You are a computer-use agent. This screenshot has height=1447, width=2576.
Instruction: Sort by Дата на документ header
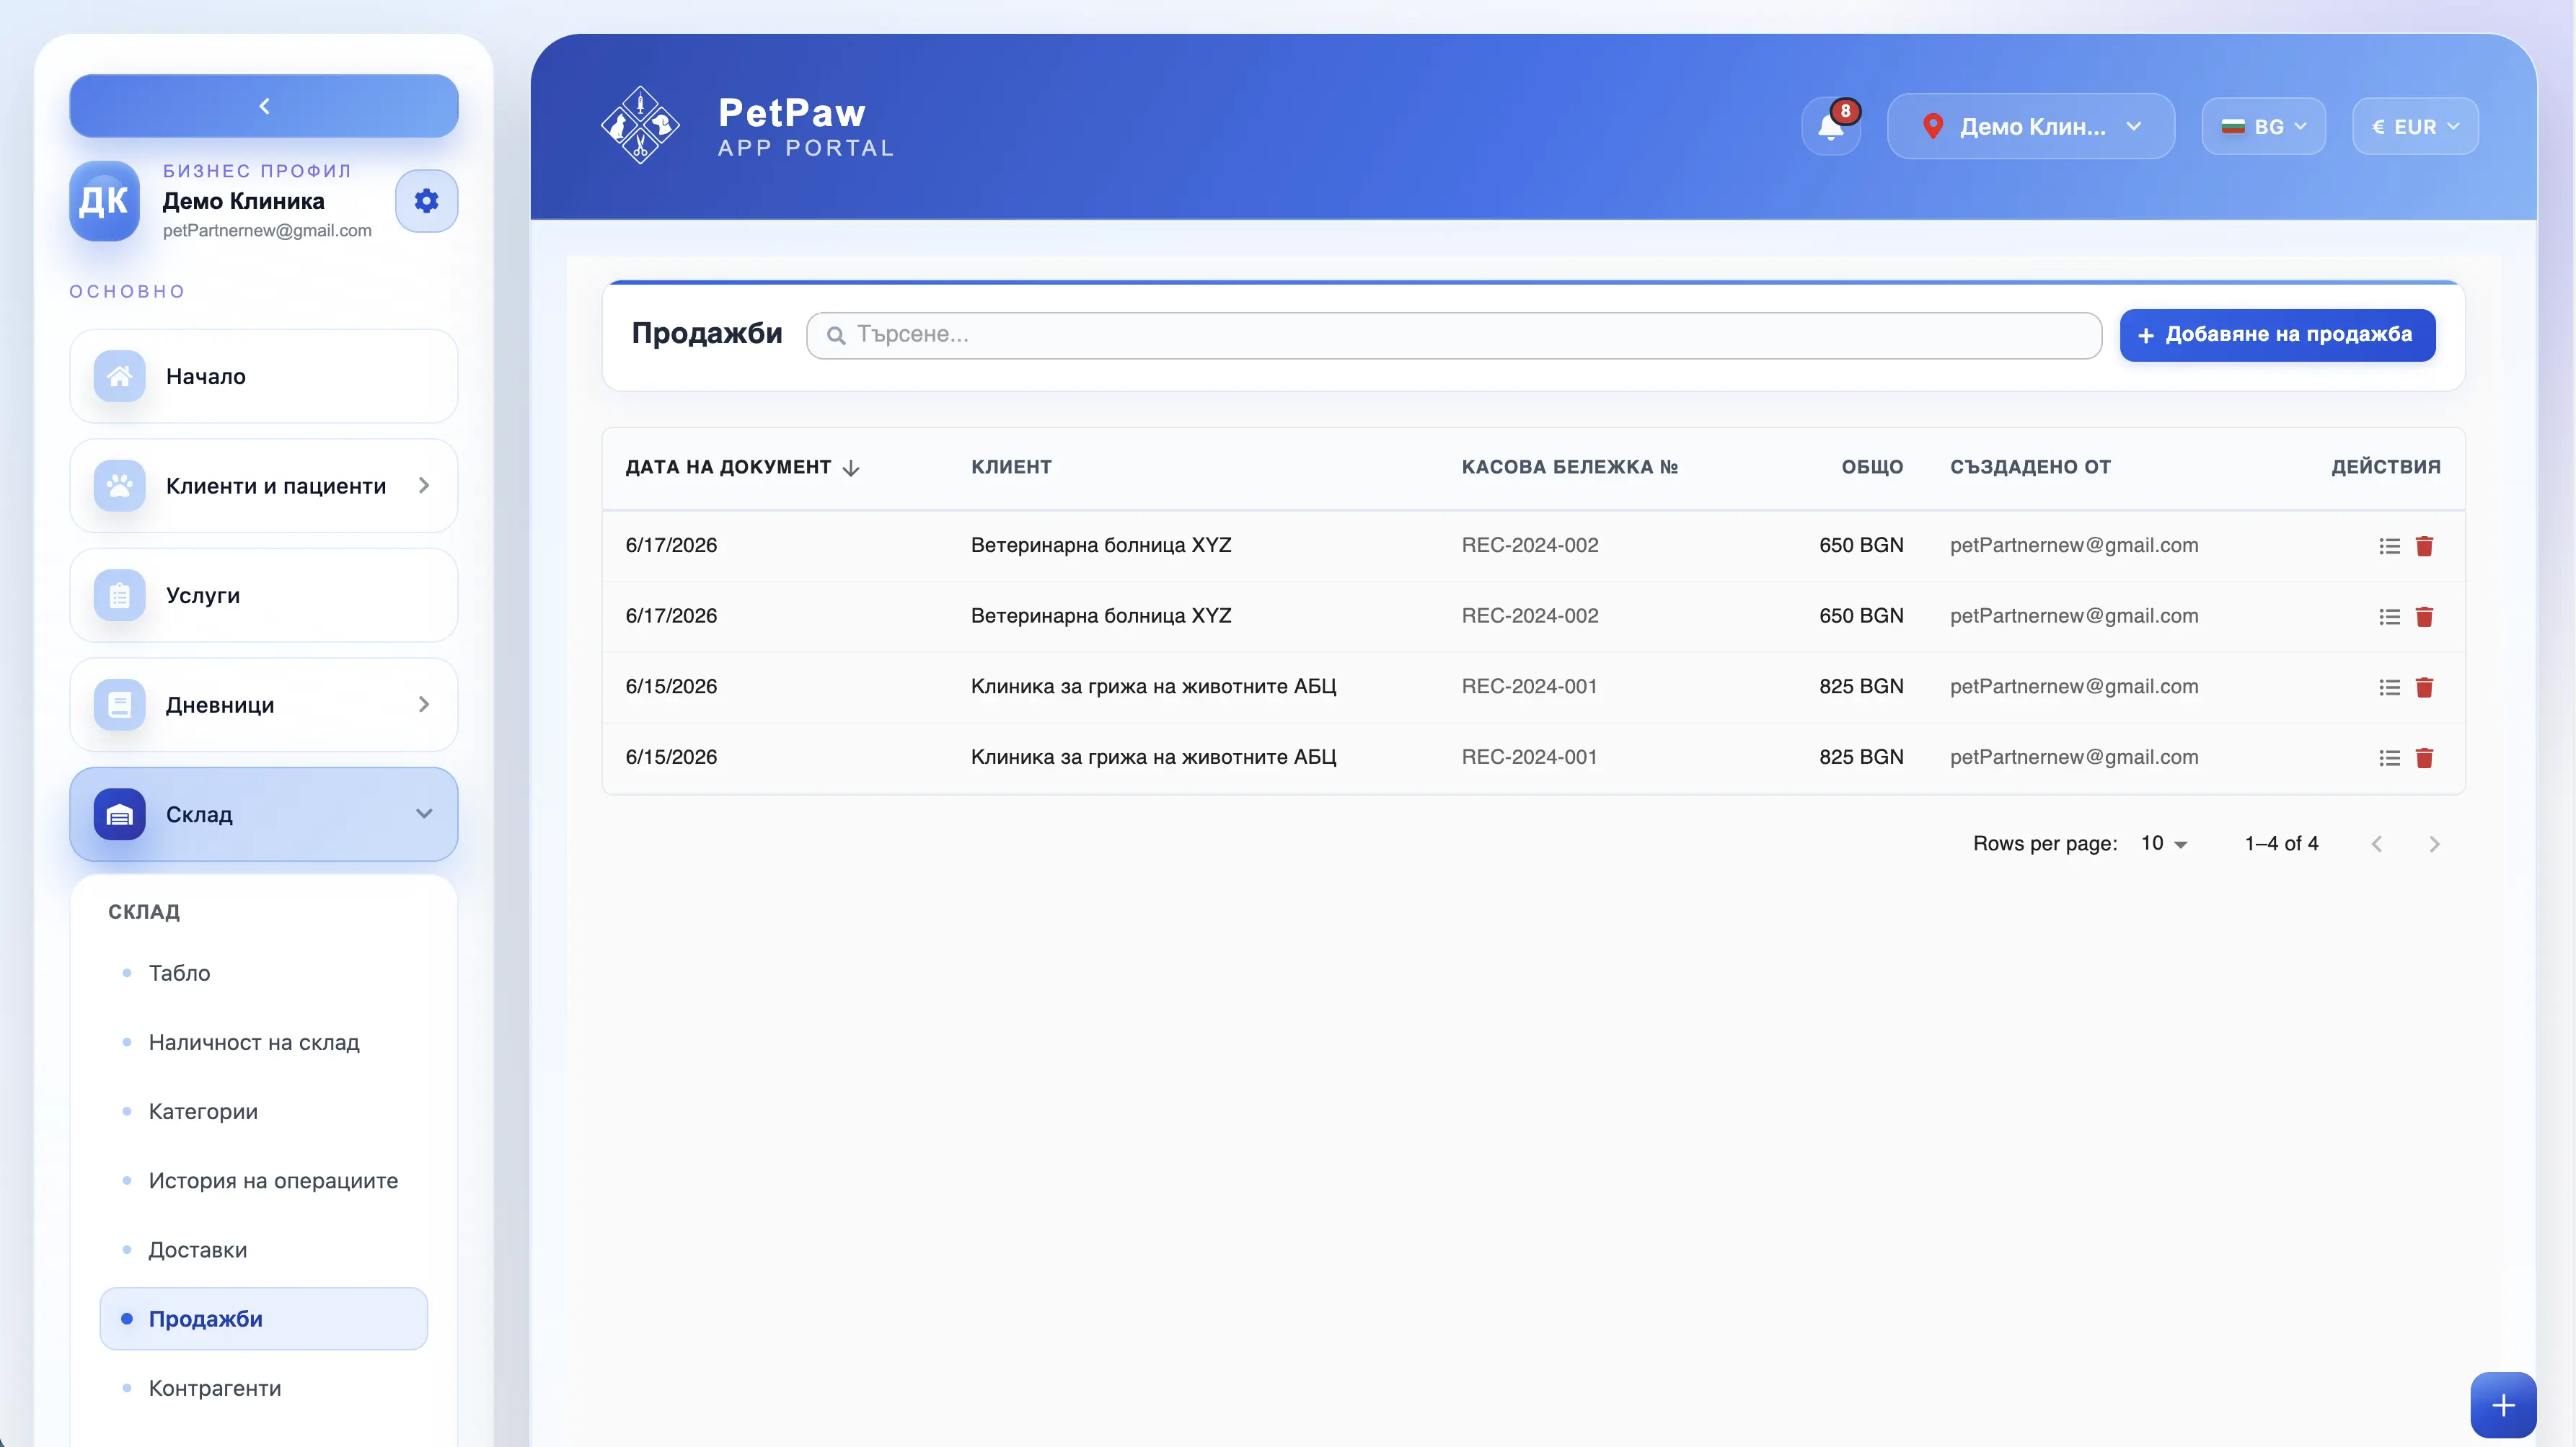click(x=728, y=467)
